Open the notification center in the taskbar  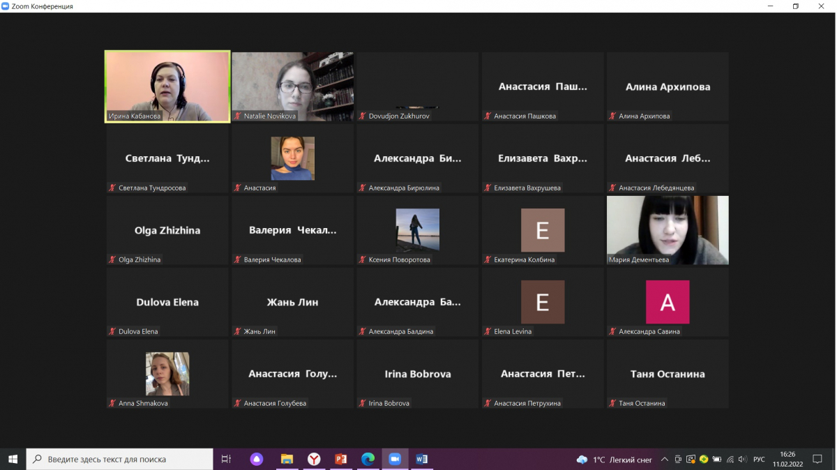click(818, 460)
